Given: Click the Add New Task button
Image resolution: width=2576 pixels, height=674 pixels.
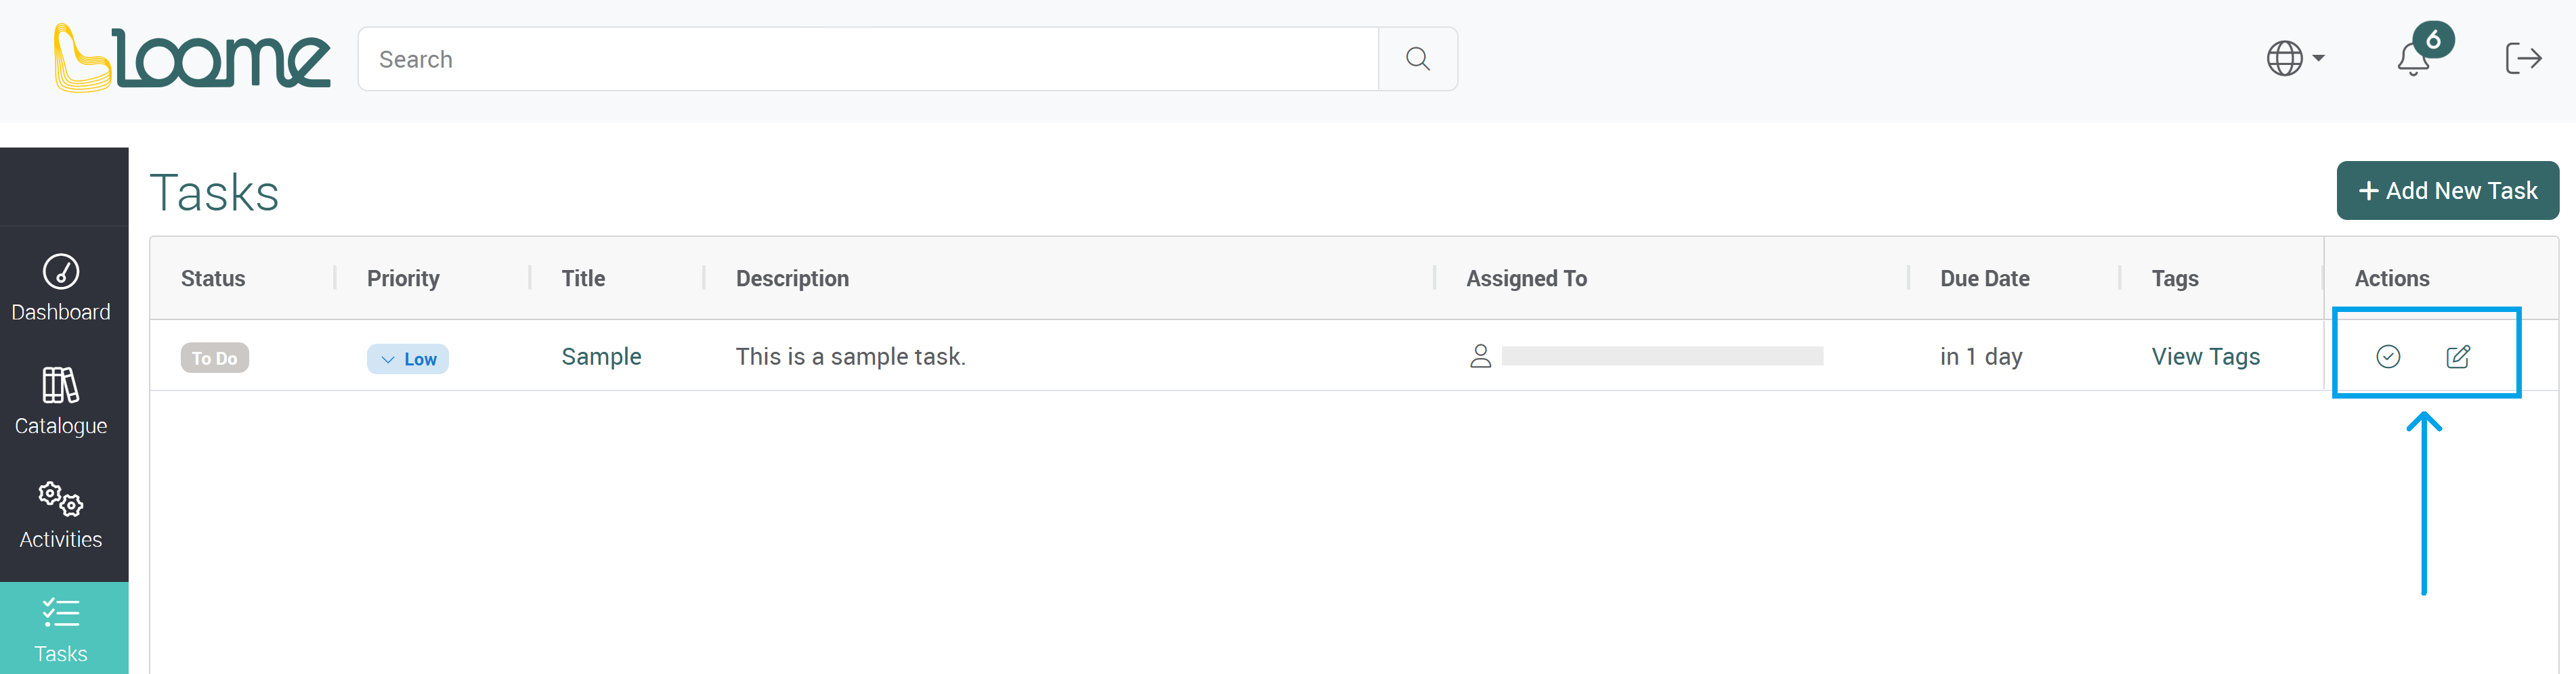Looking at the screenshot, I should click(2447, 191).
